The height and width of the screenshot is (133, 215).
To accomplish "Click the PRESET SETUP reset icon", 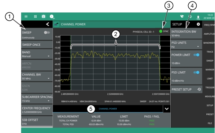I will point(199,89).
